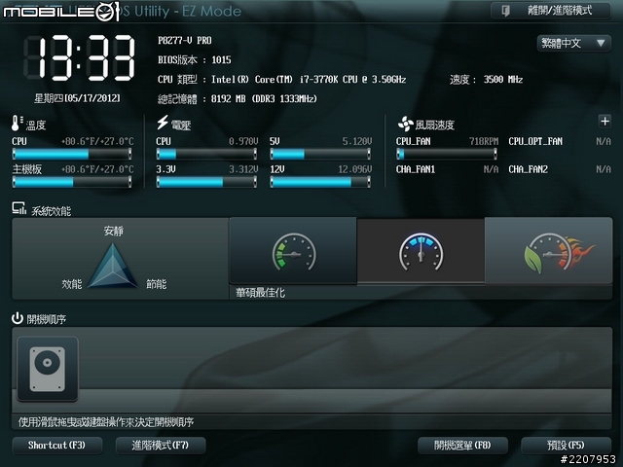Image resolution: width=623 pixels, height=467 pixels.
Task: Click the motherboard temperature bar
Action: click(72, 182)
